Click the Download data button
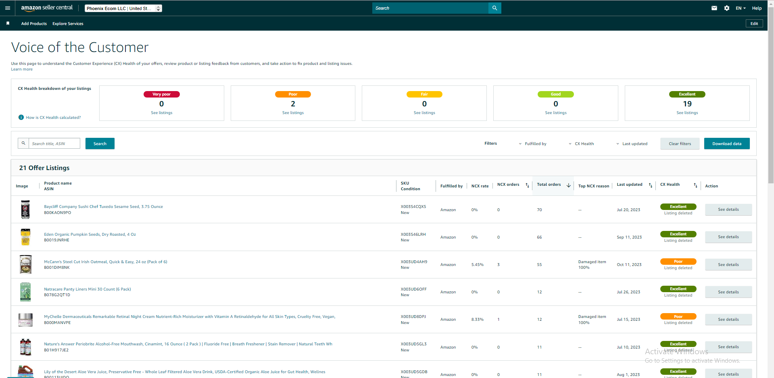 coord(727,143)
